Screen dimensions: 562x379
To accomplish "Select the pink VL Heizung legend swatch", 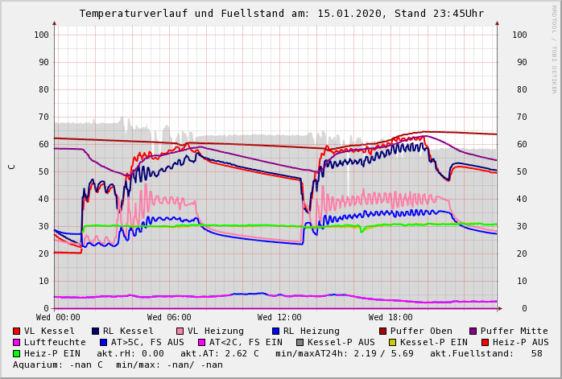I will [180, 331].
